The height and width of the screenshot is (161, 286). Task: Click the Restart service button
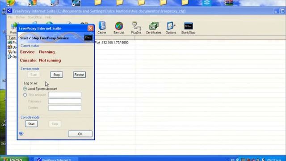click(80, 75)
